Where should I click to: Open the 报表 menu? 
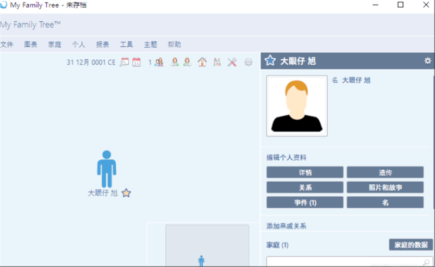click(102, 45)
